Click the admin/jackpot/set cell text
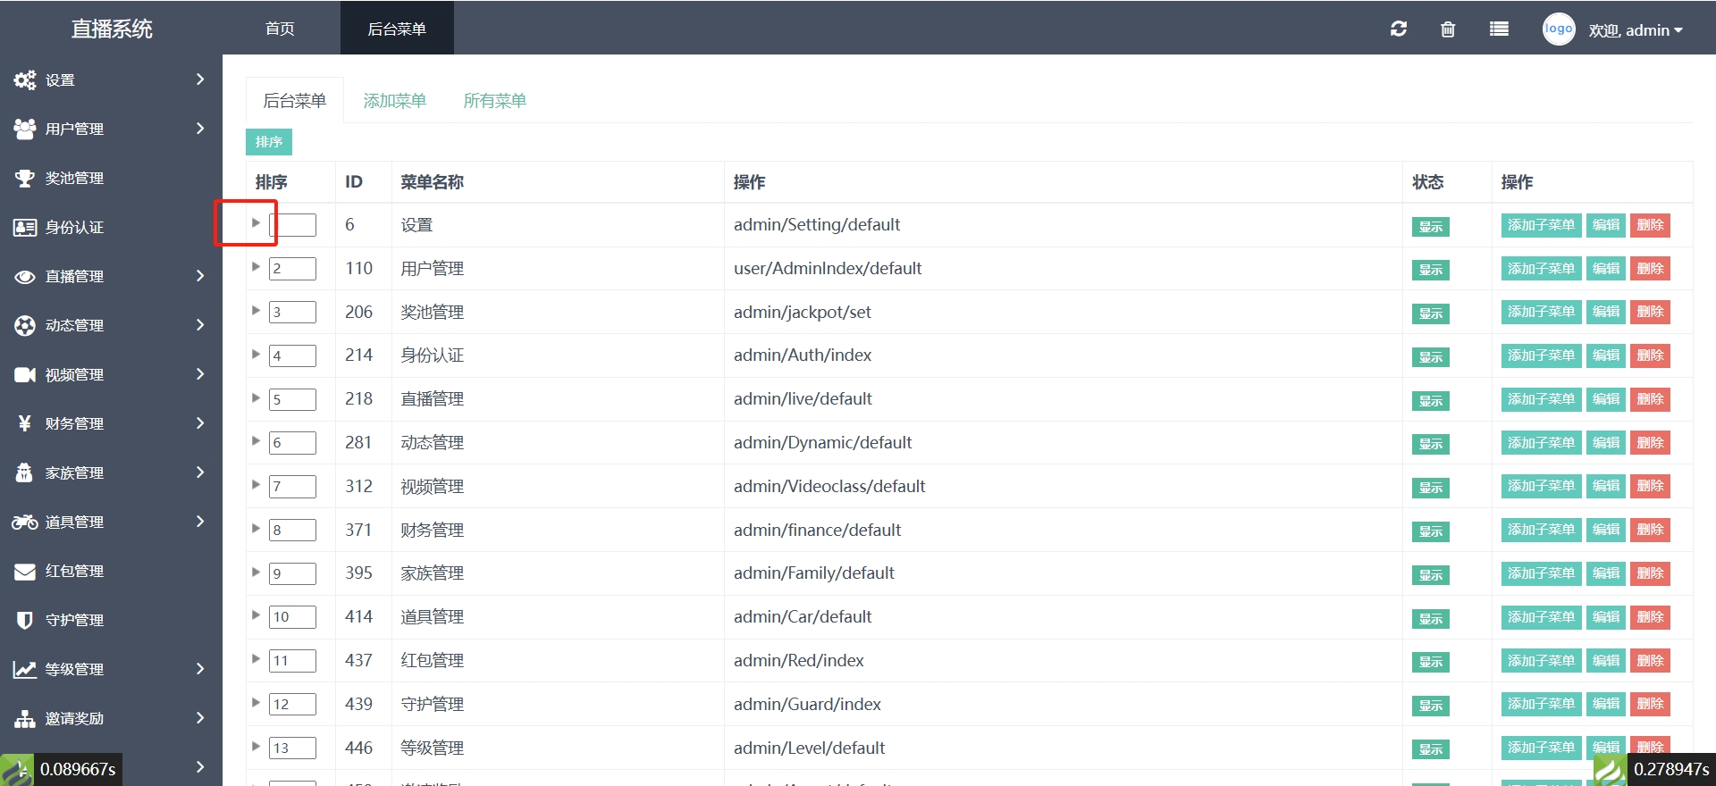 point(803,313)
